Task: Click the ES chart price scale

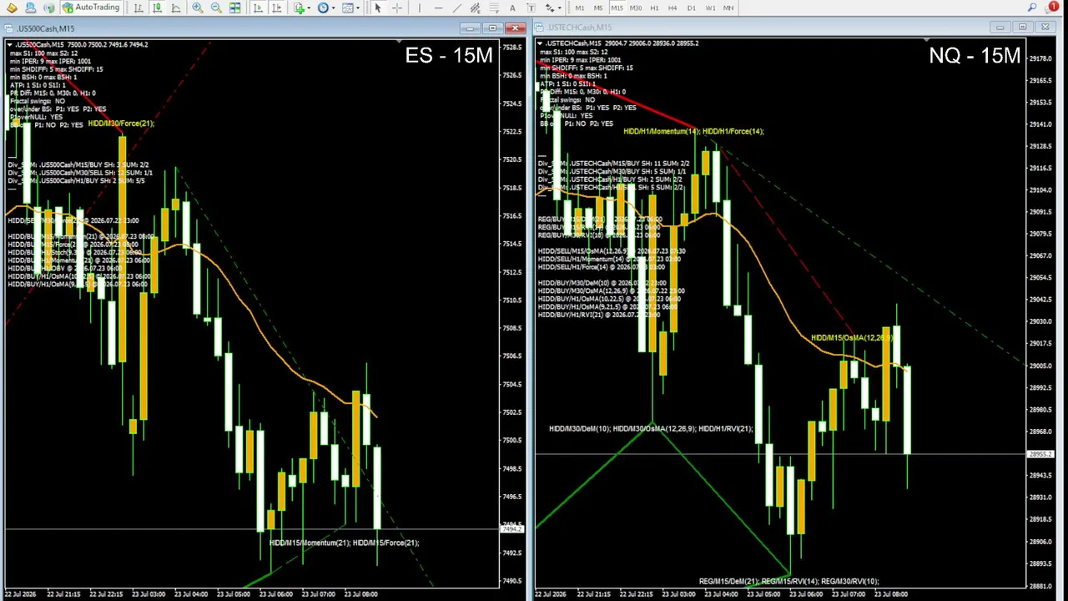Action: click(512, 313)
